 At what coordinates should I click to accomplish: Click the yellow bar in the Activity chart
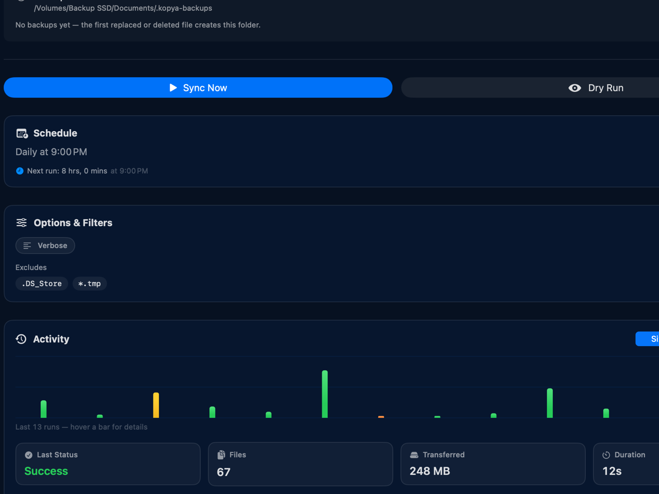point(156,405)
